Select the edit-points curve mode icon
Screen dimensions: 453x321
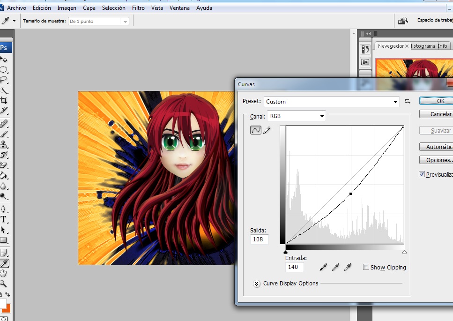[256, 130]
